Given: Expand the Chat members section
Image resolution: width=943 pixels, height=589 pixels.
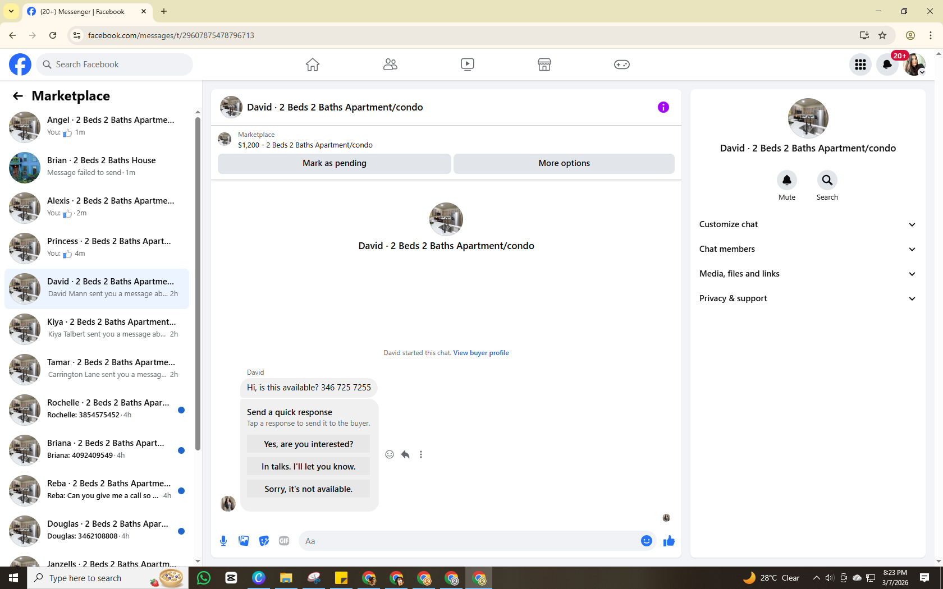Looking at the screenshot, I should (808, 249).
